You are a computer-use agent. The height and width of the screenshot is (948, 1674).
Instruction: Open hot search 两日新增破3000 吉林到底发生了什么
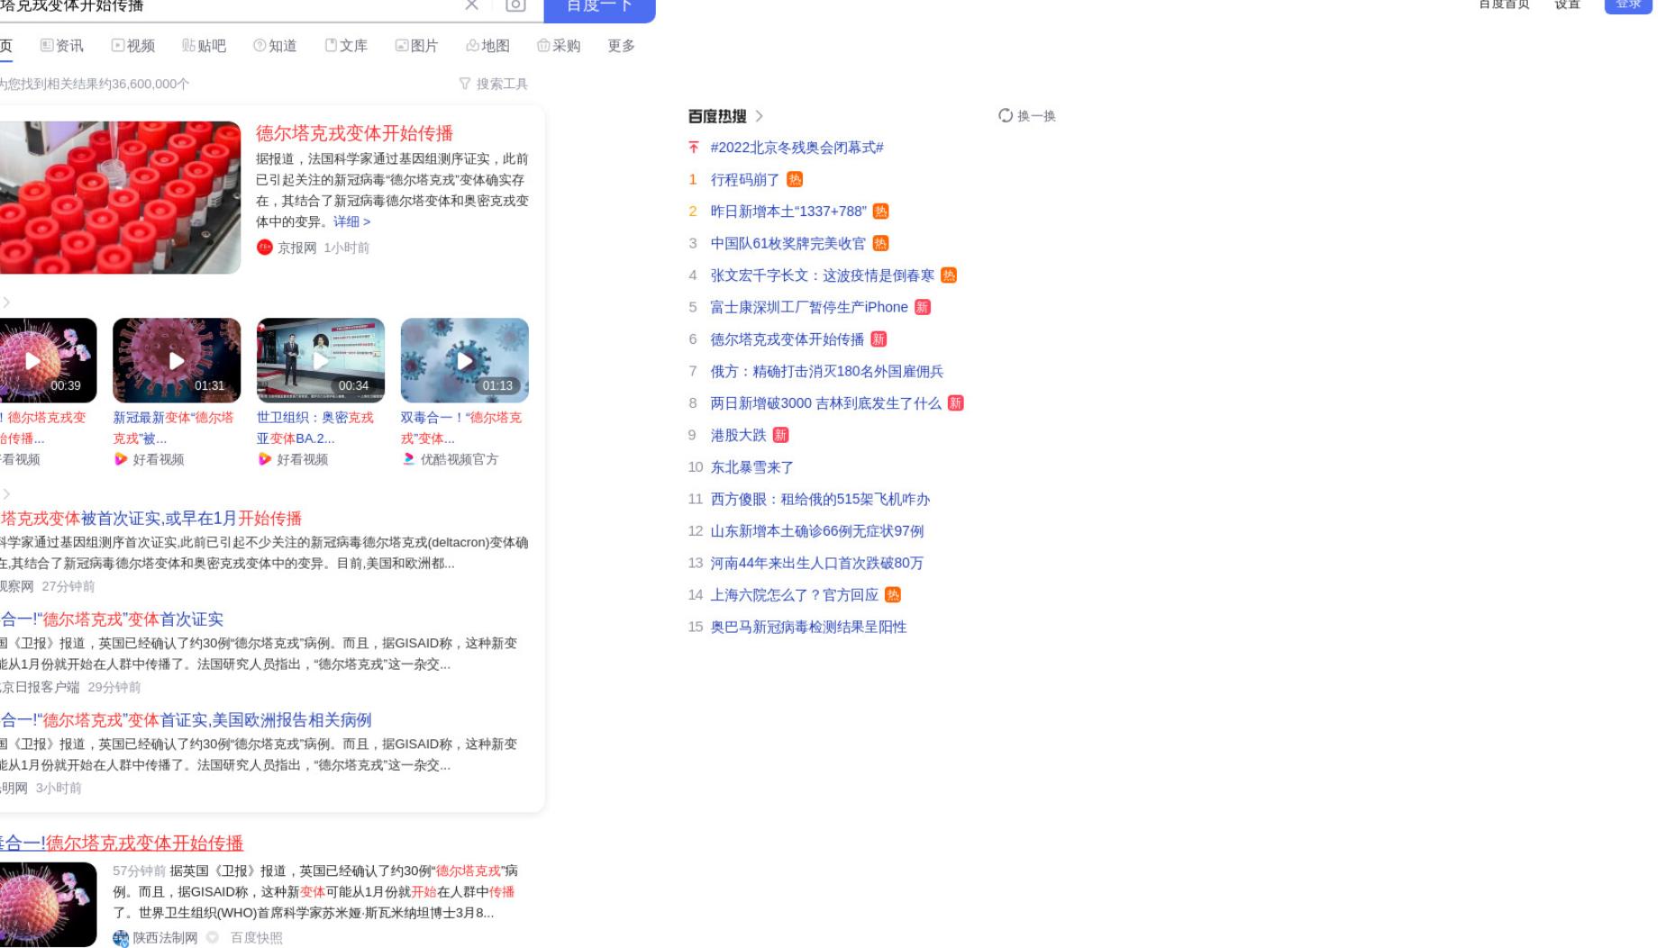point(825,403)
